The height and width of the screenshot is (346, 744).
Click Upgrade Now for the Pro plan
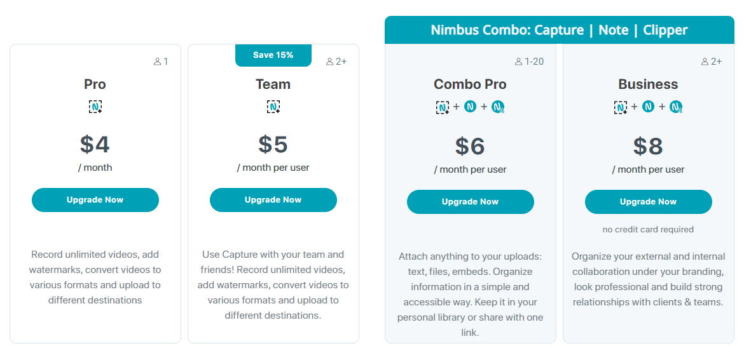pyautogui.click(x=95, y=200)
